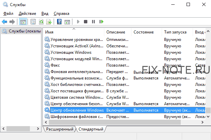This screenshot has width=211, height=140.
Task: Click gear icon of Фоновая интеллектуальная служба
Action: coord(47,72)
